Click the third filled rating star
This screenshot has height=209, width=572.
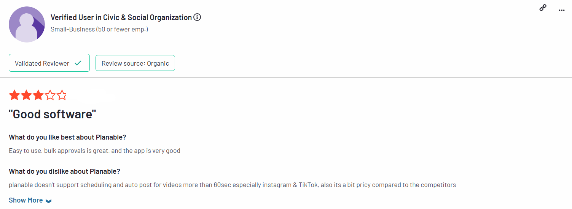click(x=38, y=95)
